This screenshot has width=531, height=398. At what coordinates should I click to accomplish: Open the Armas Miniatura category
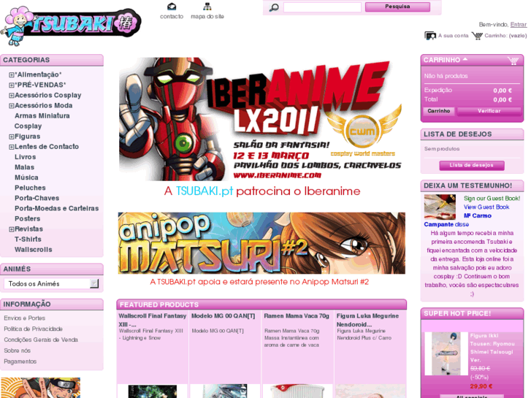point(42,116)
